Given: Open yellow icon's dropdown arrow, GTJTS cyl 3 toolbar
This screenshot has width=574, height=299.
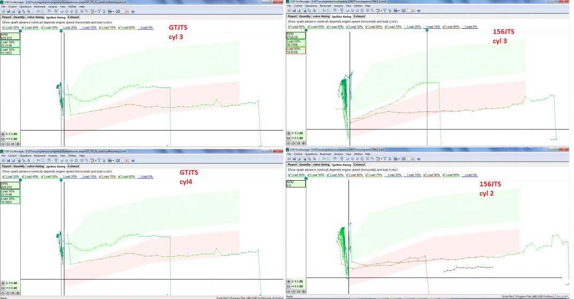Looking at the screenshot, I should pos(96,11).
